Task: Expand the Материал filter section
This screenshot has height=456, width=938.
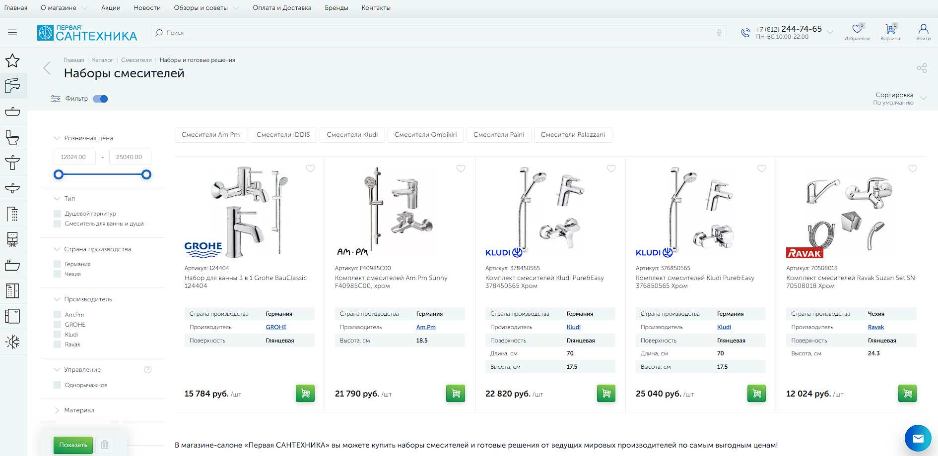Action: (x=74, y=410)
